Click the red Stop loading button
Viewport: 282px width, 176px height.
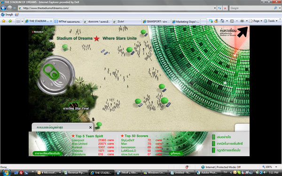[225, 8]
